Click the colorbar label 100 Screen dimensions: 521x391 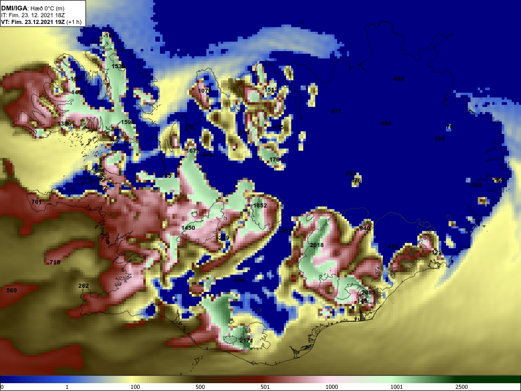coord(135,387)
